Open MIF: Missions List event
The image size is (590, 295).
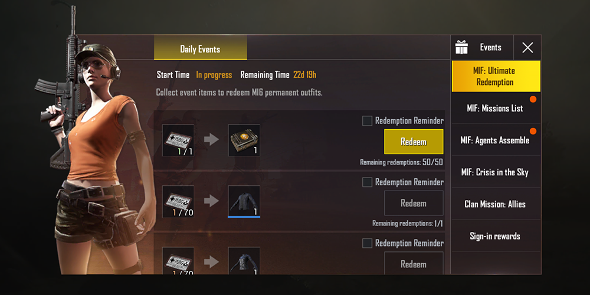(496, 109)
